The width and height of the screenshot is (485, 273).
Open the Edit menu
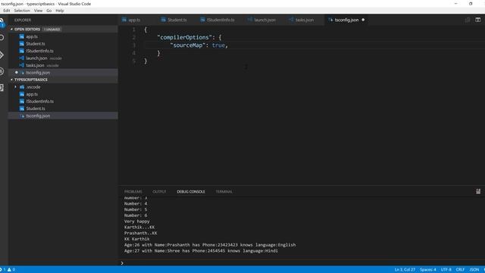pyautogui.click(x=7, y=11)
